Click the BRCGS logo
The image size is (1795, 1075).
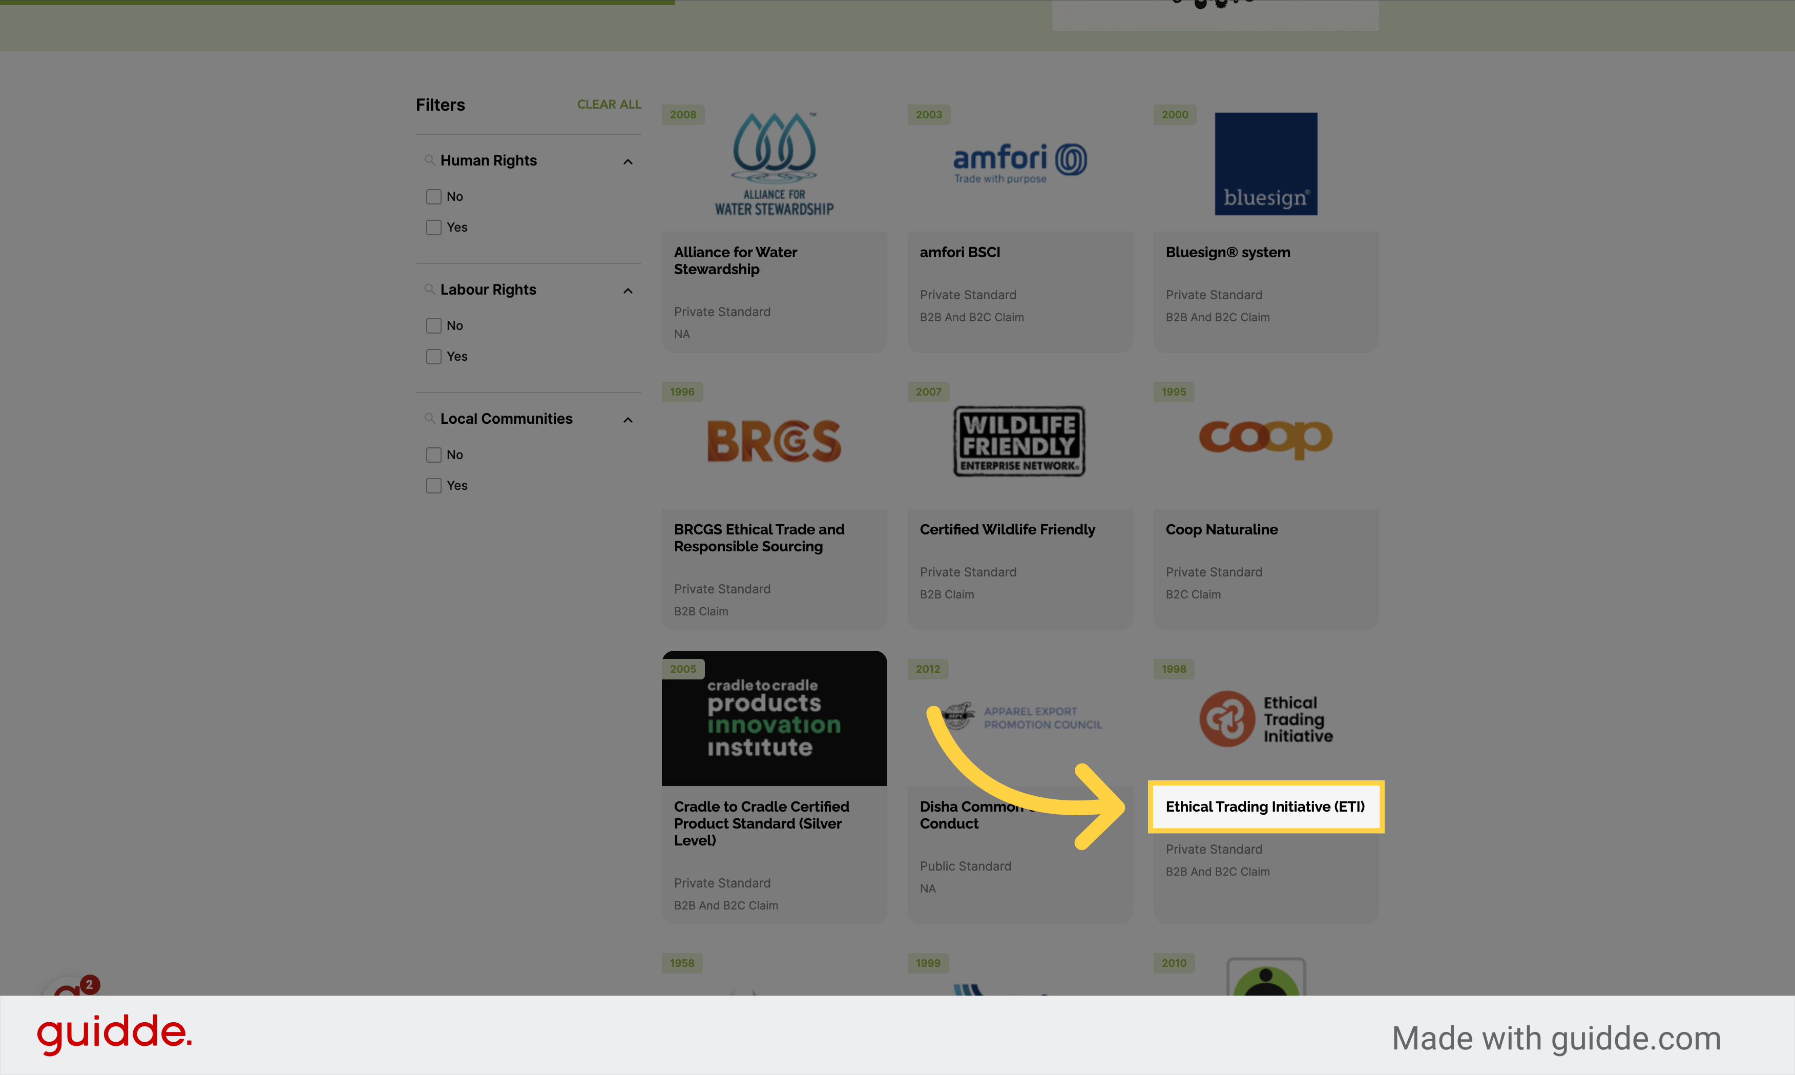[x=774, y=441]
